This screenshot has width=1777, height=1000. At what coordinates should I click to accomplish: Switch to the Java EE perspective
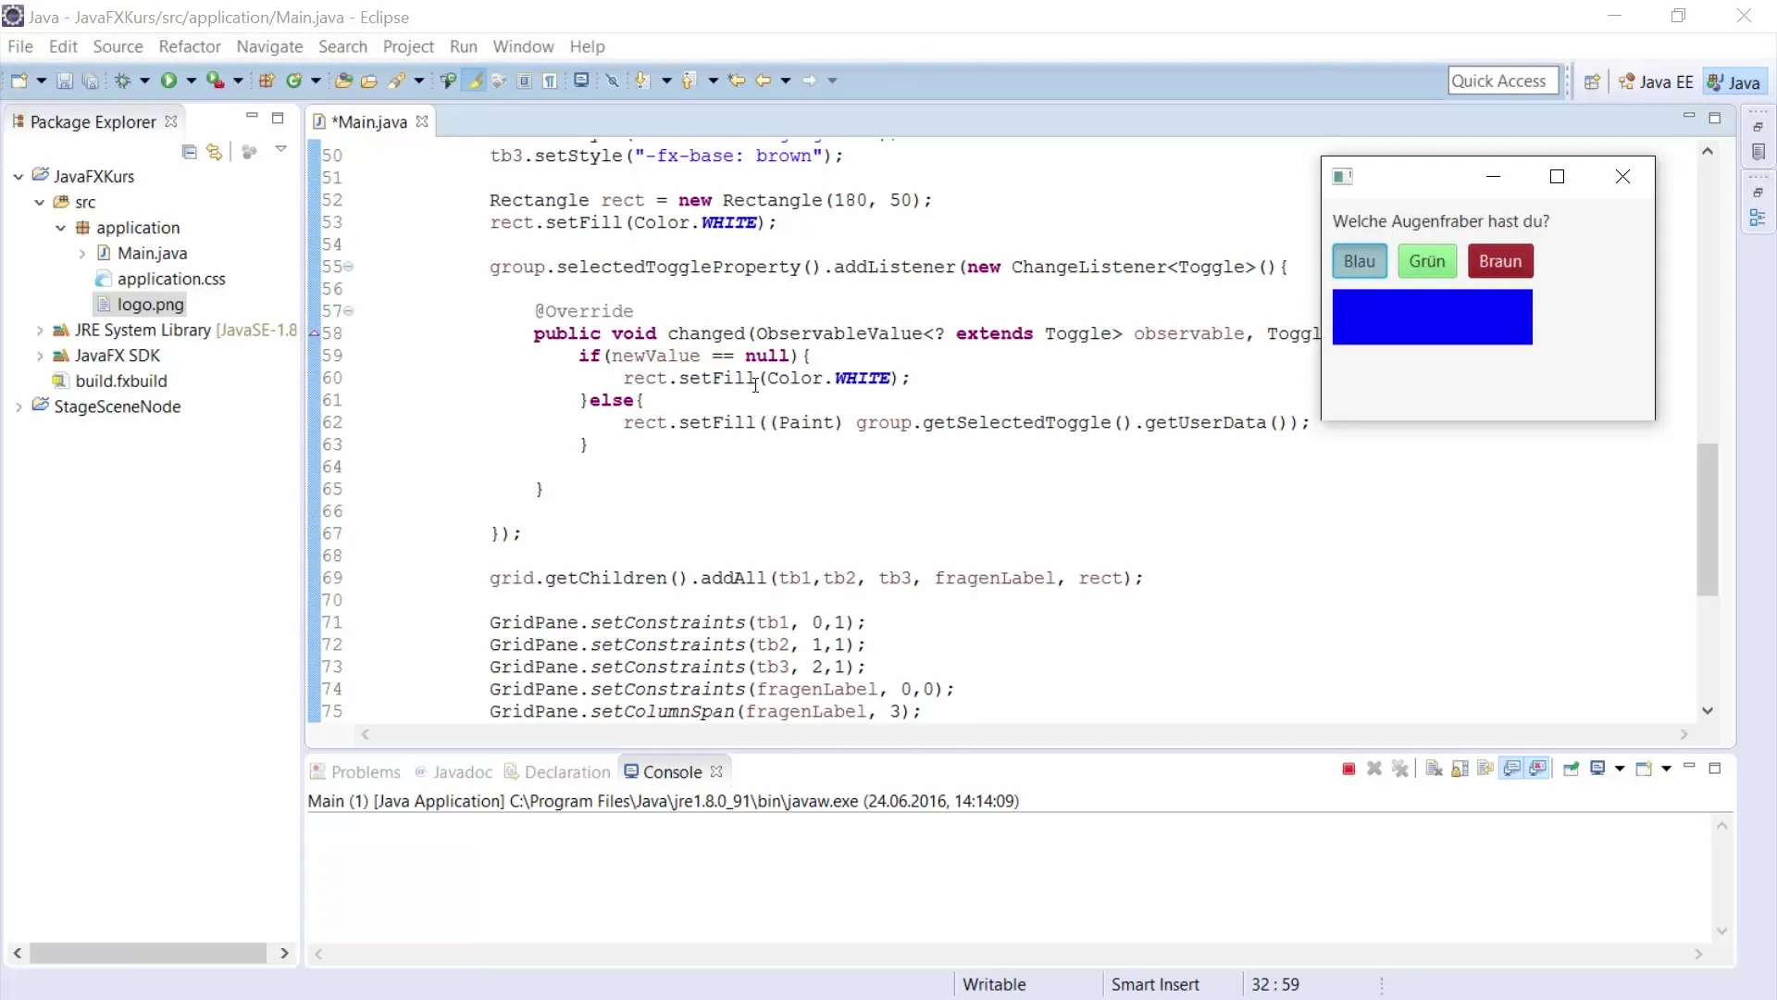coord(1656,81)
